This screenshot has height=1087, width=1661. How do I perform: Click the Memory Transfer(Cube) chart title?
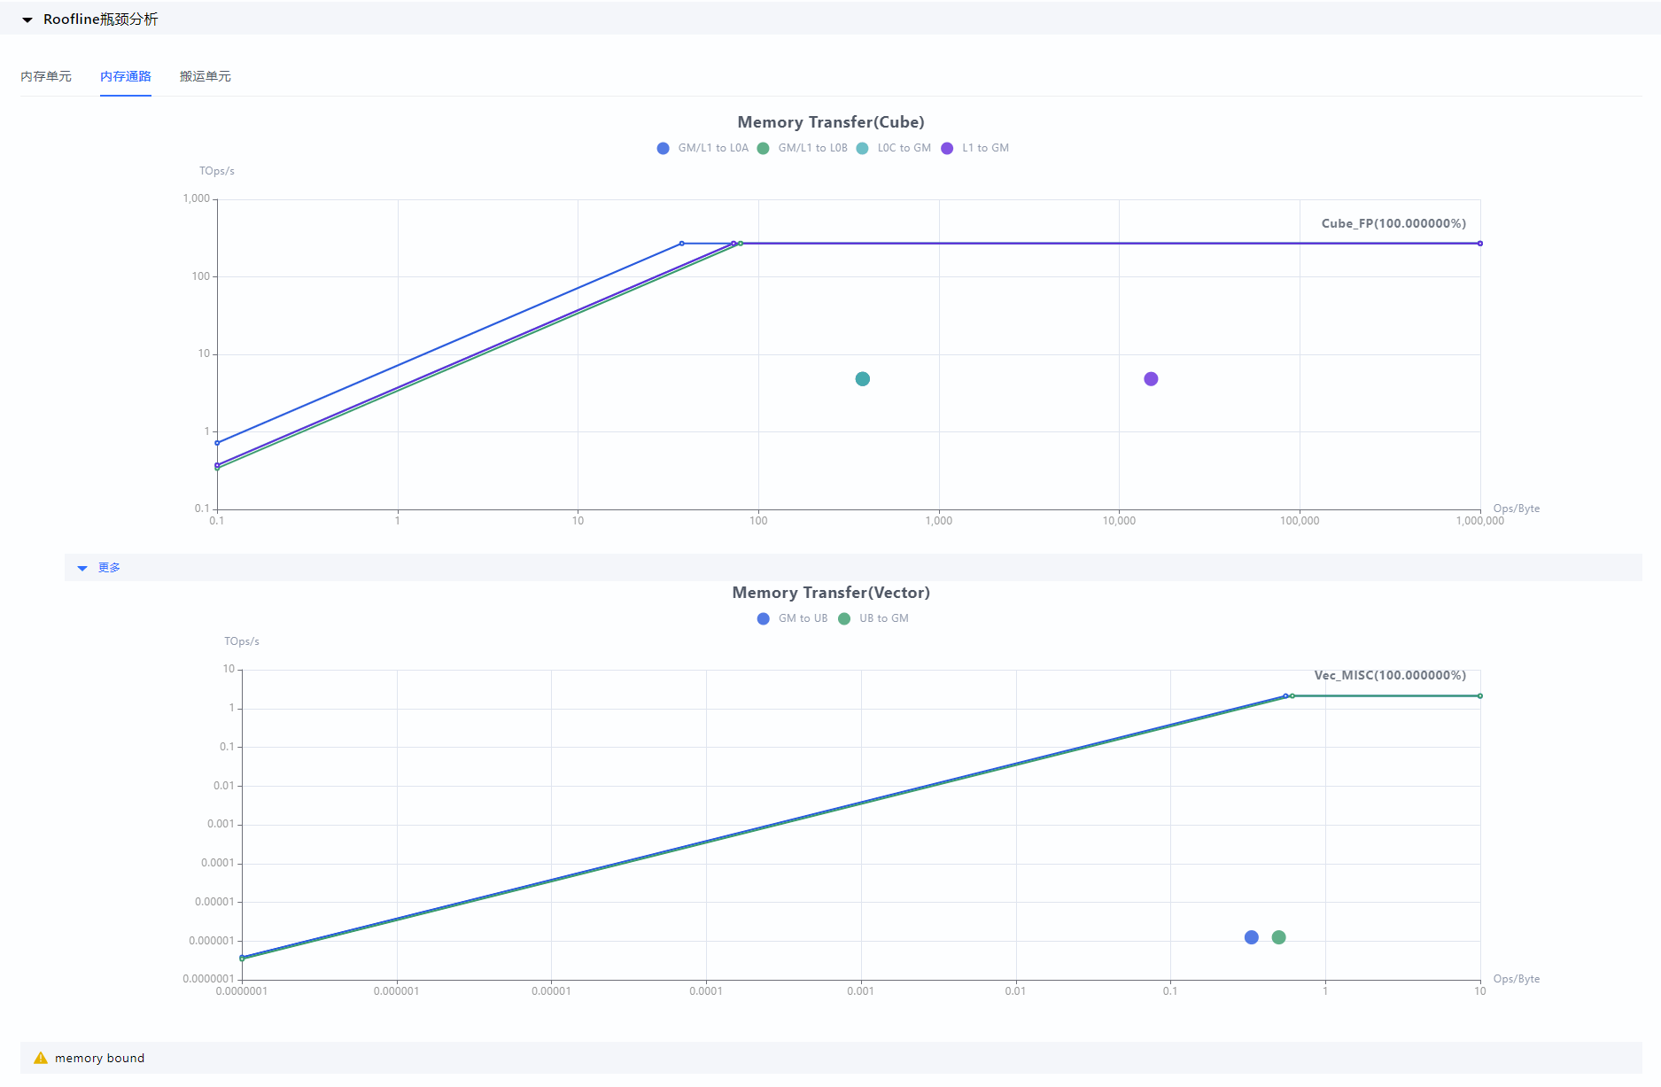click(831, 122)
